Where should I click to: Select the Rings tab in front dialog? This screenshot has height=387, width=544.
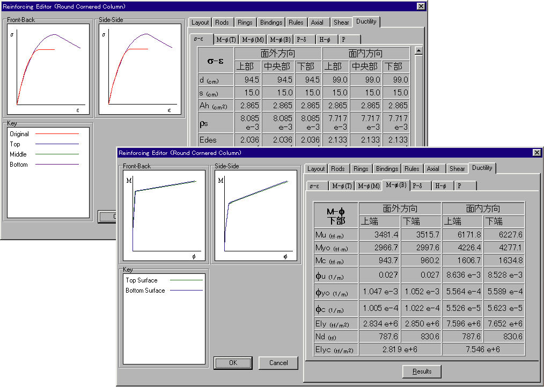click(361, 169)
